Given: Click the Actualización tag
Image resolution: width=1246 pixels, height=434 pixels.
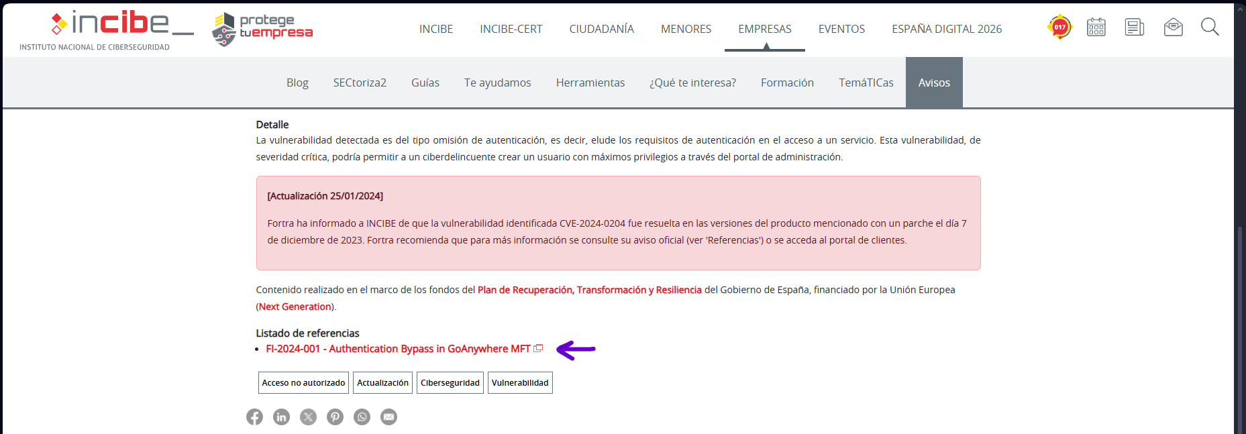Looking at the screenshot, I should [x=382, y=382].
